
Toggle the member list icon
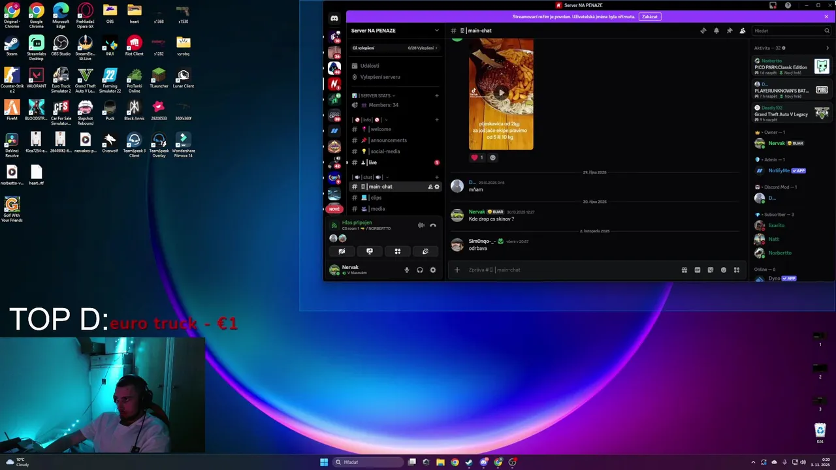tap(742, 31)
